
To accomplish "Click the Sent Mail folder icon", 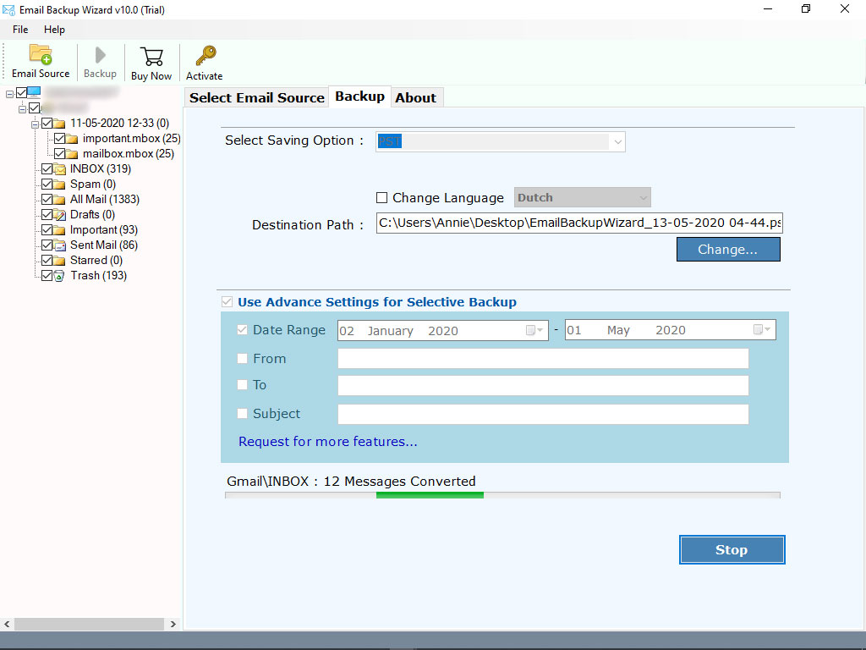I will (x=58, y=245).
